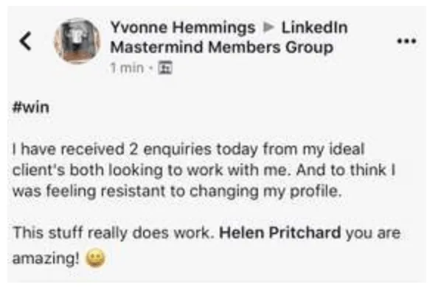Click the group privacy icon beside 1 min
Viewport: 438px width, 290px height.
coord(165,68)
